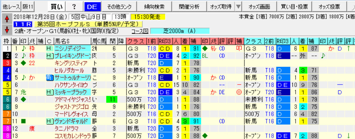Click green up arrow in ニシノデイジー row

point(348,48)
